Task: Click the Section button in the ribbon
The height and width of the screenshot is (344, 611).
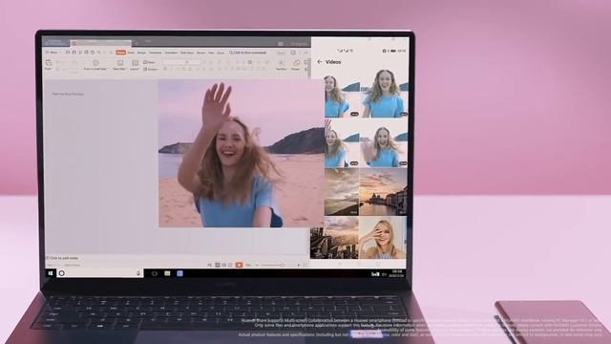Action: pos(150,69)
